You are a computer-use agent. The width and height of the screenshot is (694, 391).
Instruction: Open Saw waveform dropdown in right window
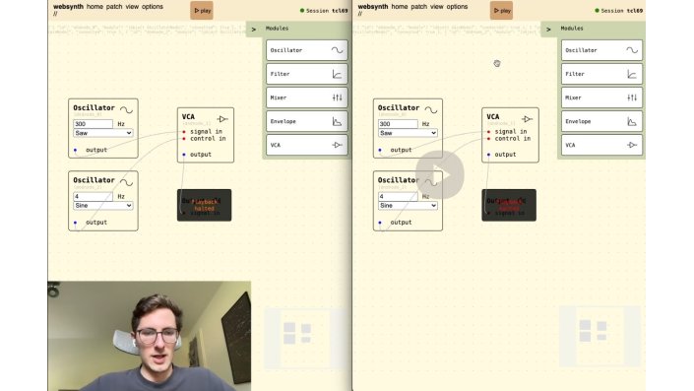(408, 133)
